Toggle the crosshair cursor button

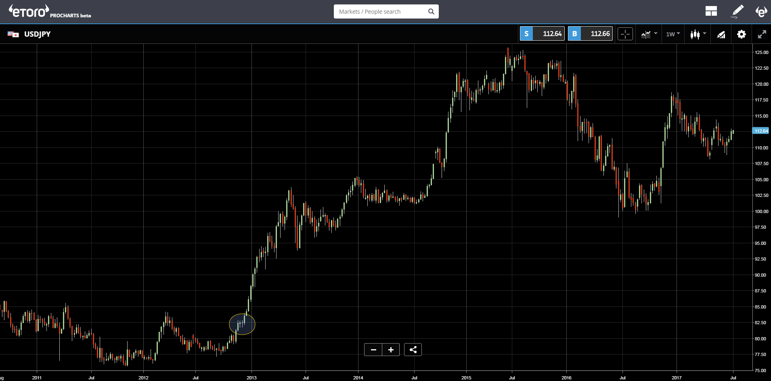pyautogui.click(x=625, y=34)
